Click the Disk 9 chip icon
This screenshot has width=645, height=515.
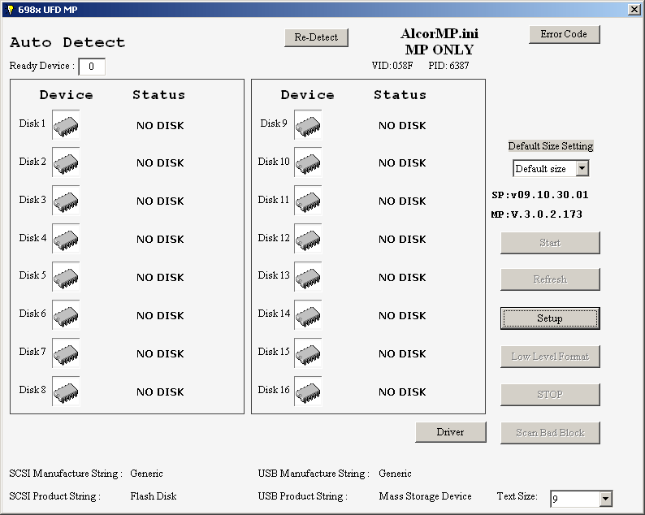(307, 125)
